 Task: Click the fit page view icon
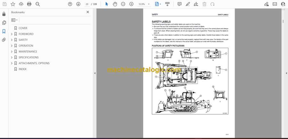[x=157, y=4]
